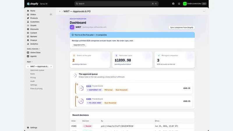This screenshot has height=131, width=233.
Task: Open Orders in sidebar
Action: [33, 14]
